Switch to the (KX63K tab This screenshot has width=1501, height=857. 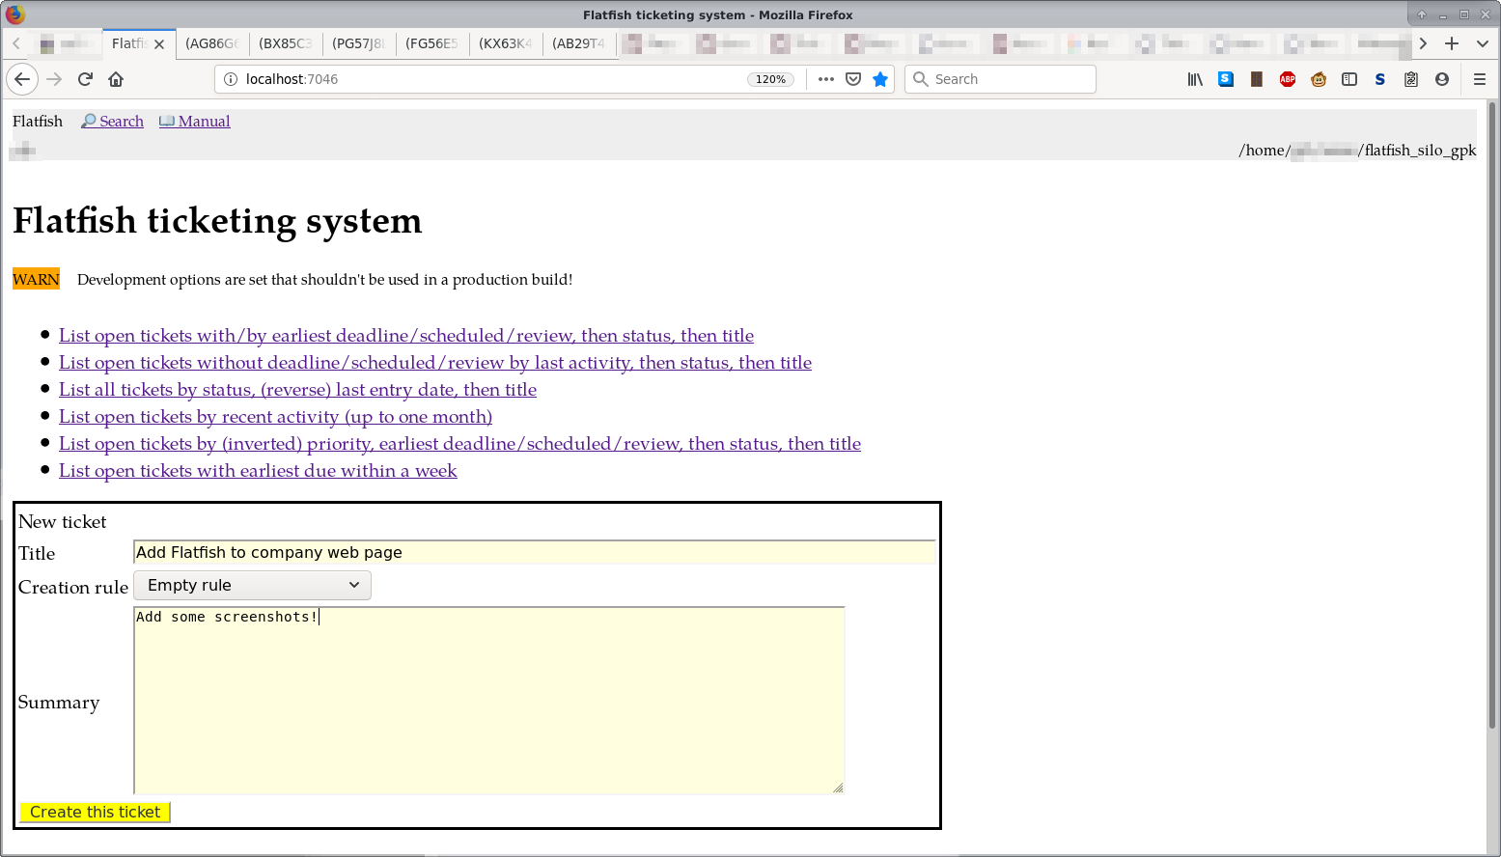click(505, 43)
